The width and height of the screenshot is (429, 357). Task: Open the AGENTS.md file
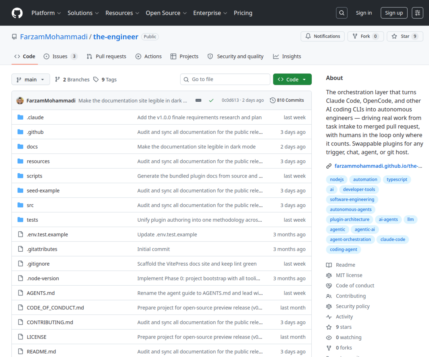[41, 293]
